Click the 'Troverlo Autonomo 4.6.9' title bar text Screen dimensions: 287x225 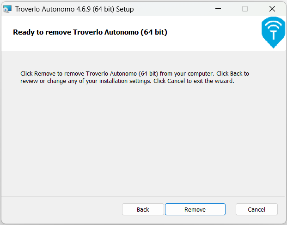[52, 9]
